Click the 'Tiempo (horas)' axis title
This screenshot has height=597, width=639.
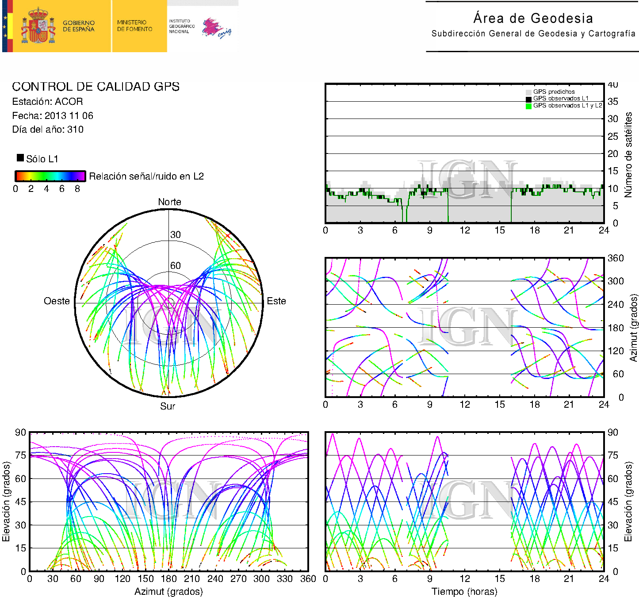(464, 591)
